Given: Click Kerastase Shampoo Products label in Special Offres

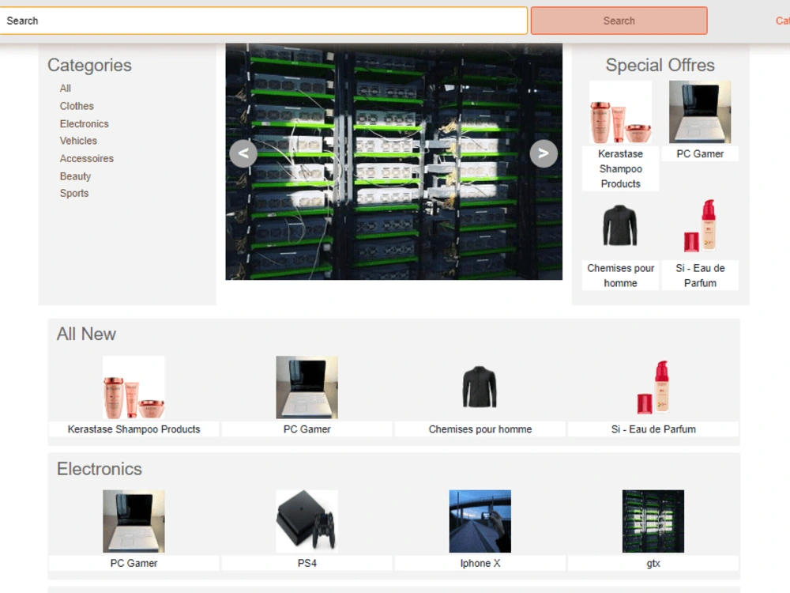Looking at the screenshot, I should click(620, 169).
